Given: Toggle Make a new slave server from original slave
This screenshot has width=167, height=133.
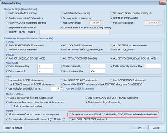Looking at the screenshot, I should click(x=7, y=102).
